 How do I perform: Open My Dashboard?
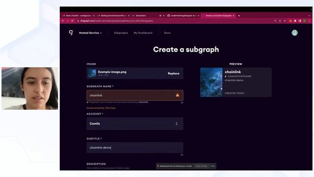[x=143, y=33]
